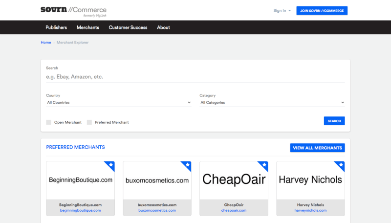The image size is (391, 223).
Task: Expand the Sign In menu
Action: (282, 10)
